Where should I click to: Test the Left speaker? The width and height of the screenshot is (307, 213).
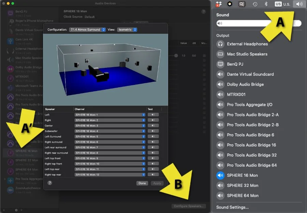pyautogui.click(x=153, y=115)
